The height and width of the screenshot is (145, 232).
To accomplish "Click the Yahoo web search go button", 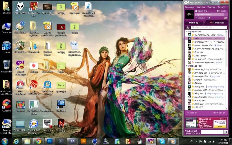I will click(x=226, y=132).
